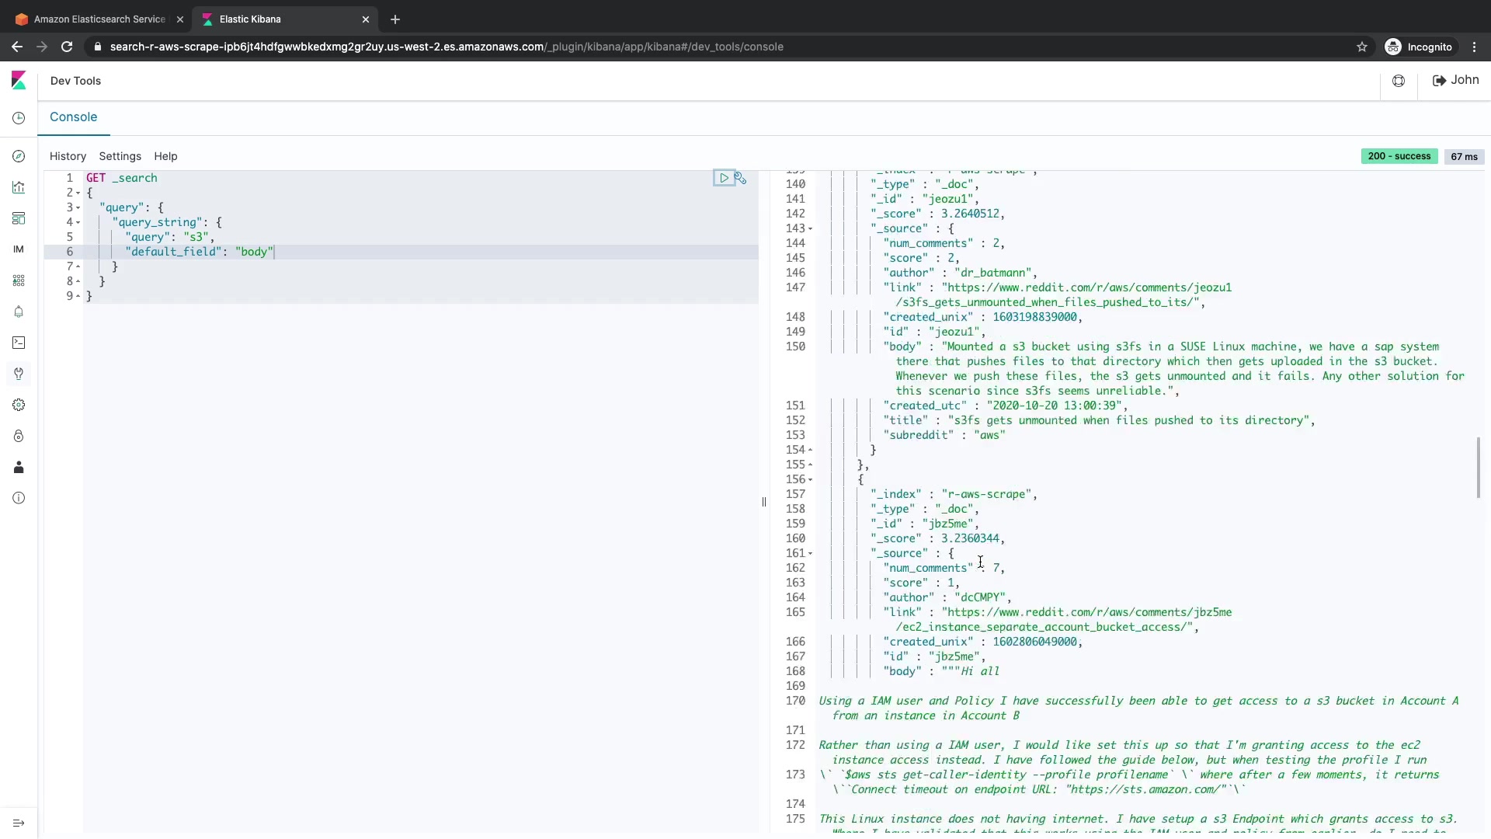Open Visualize from the chart sidebar icon
Image resolution: width=1491 pixels, height=839 pixels.
(x=19, y=187)
